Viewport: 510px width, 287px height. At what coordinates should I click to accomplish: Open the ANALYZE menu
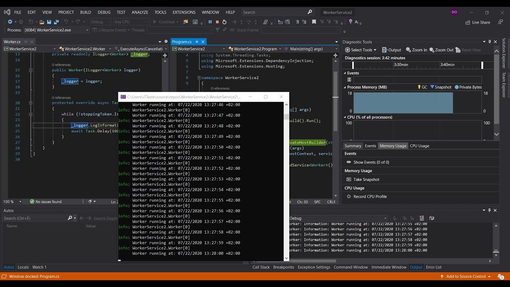[140, 12]
